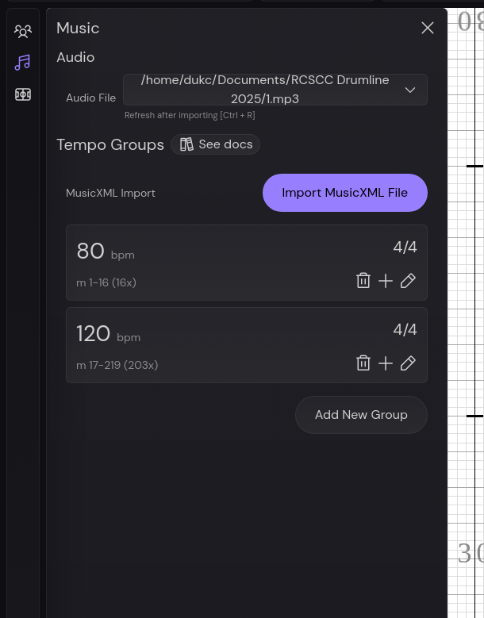Viewport: 484px width, 618px height.
Task: Click the m 17-219 measure range label
Action: [x=117, y=366]
